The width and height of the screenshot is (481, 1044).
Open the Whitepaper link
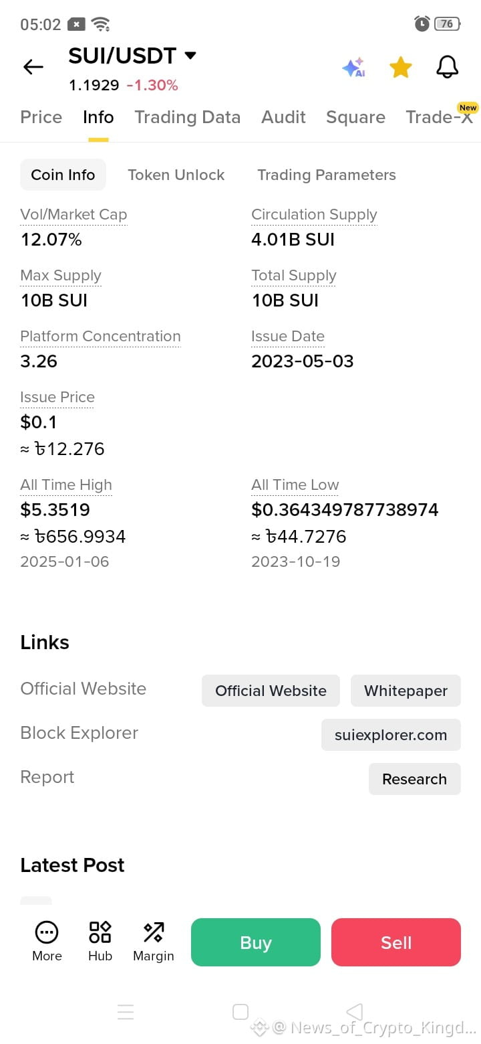(x=406, y=691)
